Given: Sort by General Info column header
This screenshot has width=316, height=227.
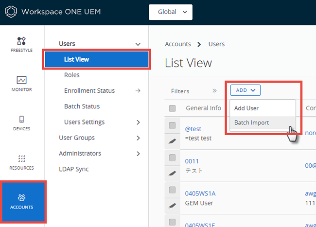Looking at the screenshot, I should (203, 108).
